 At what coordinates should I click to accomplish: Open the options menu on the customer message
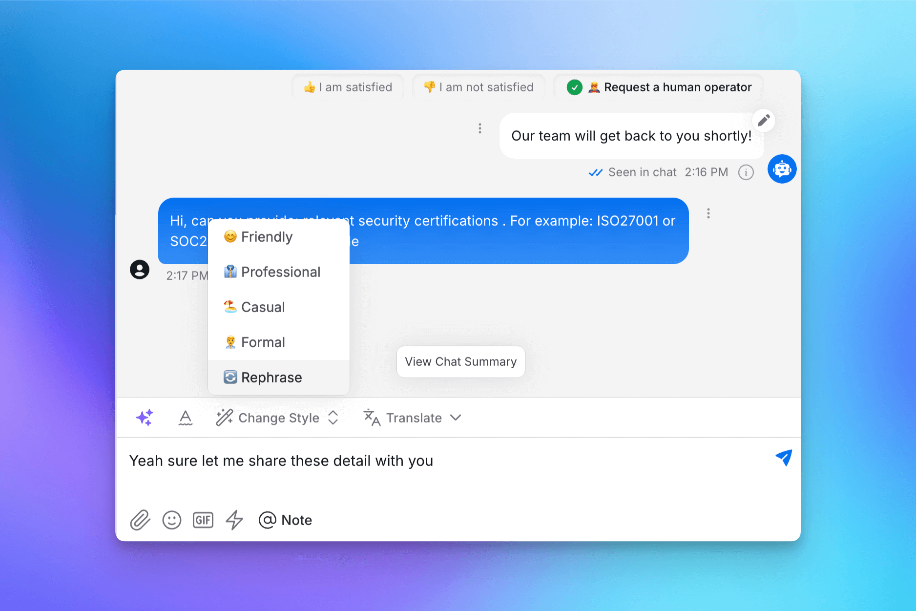[708, 213]
